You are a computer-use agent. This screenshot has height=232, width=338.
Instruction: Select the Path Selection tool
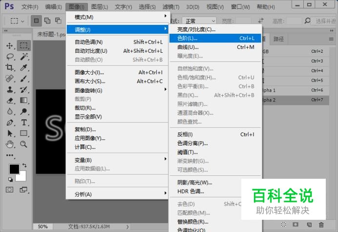[10, 133]
